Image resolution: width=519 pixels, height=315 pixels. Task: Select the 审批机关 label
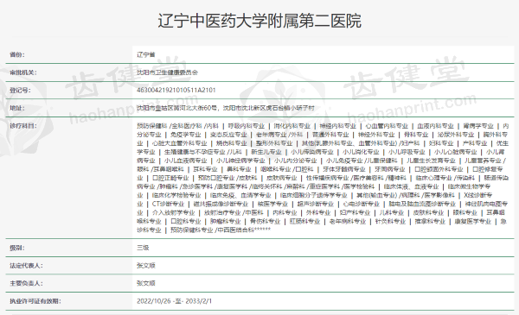click(23, 72)
